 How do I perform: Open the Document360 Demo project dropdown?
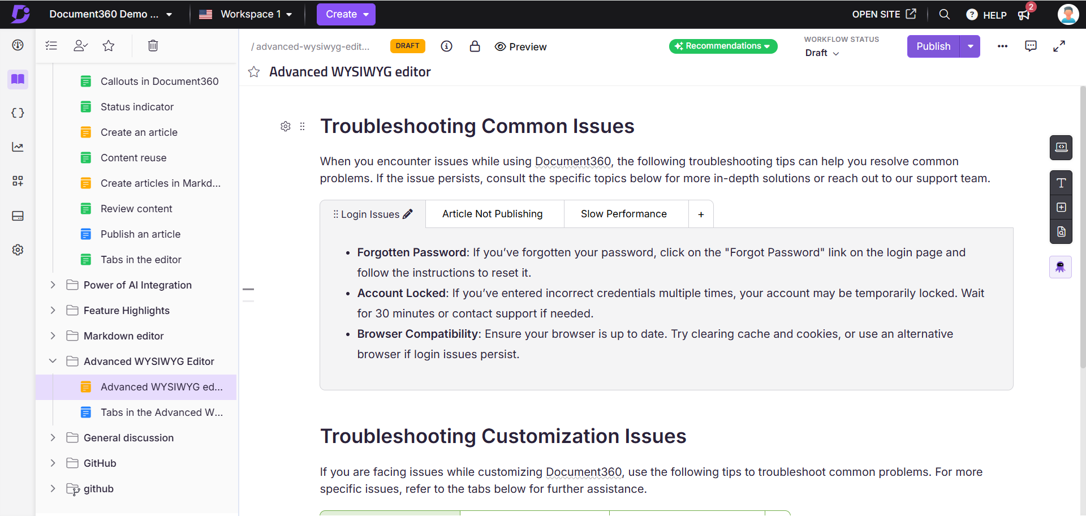(x=110, y=14)
